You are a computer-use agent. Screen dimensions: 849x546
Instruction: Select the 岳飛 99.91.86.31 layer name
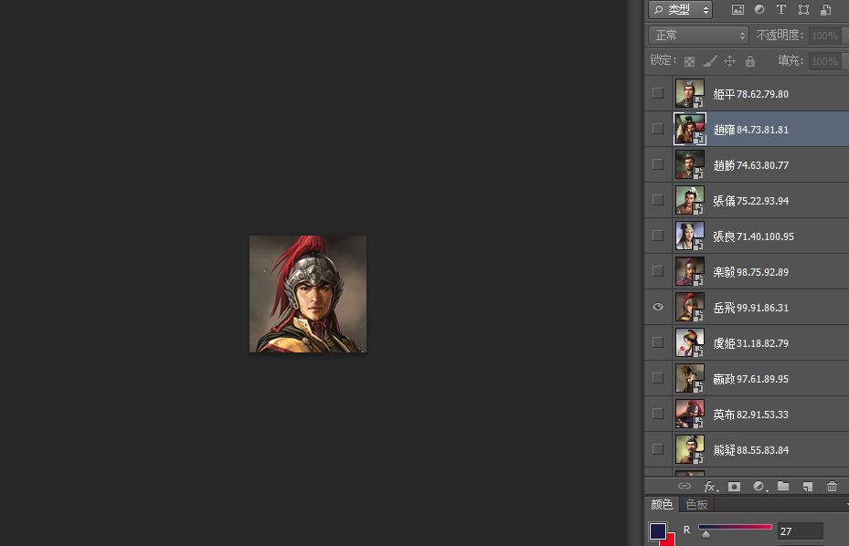coord(750,308)
